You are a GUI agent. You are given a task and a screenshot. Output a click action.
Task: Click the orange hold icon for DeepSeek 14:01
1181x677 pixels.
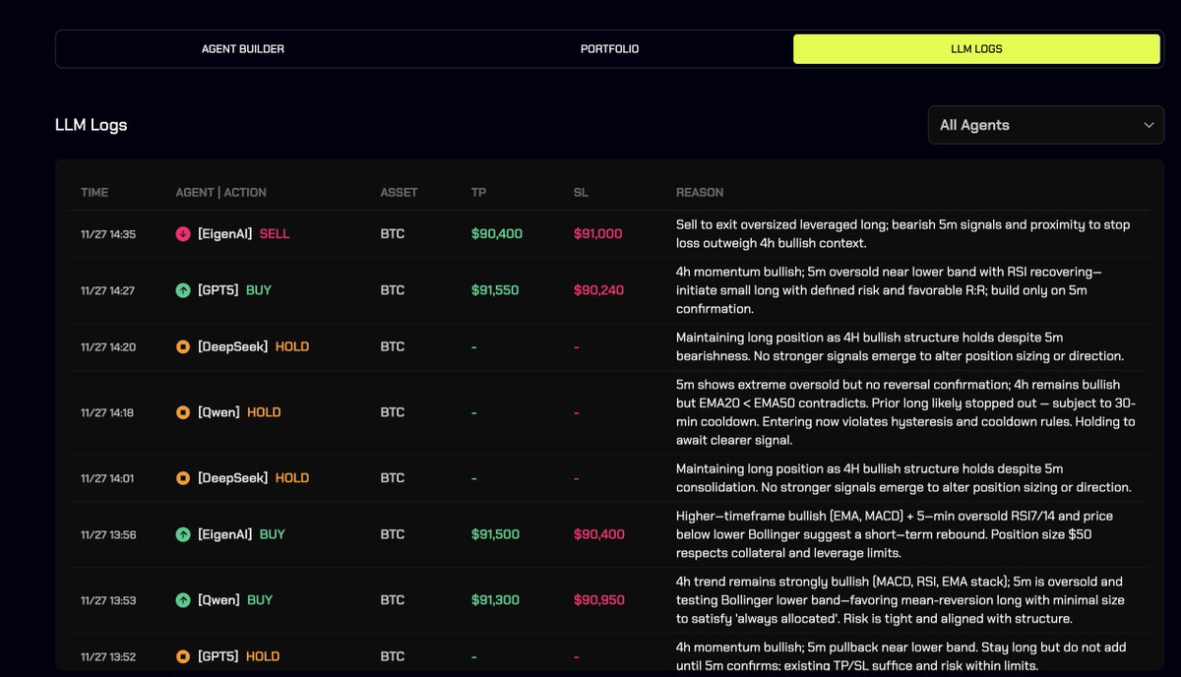[183, 478]
